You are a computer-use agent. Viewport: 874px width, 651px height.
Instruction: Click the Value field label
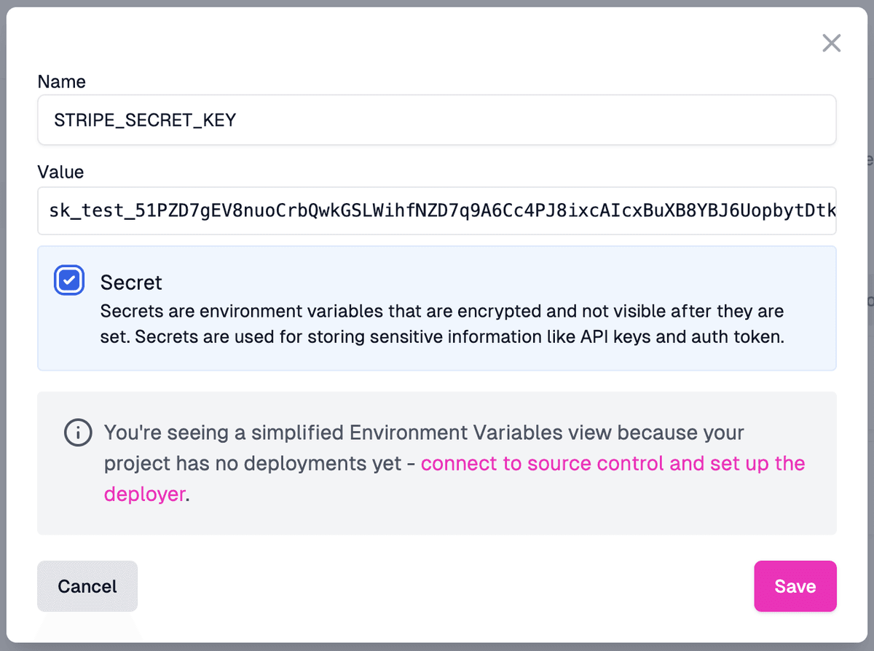click(60, 172)
